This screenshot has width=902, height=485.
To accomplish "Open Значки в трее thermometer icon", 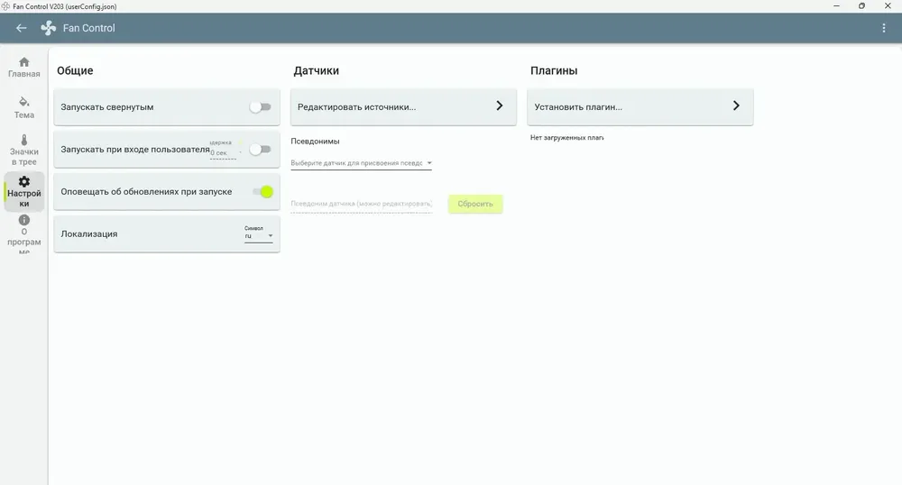I will pyautogui.click(x=24, y=140).
